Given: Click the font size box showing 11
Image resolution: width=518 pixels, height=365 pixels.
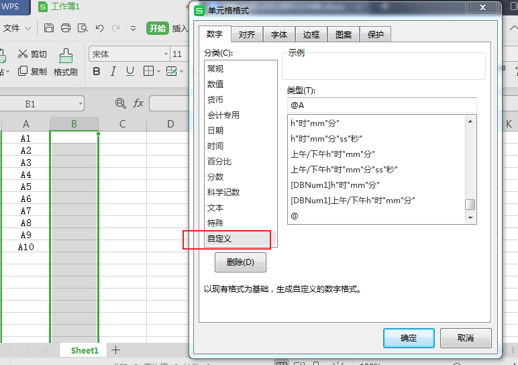Looking at the screenshot, I should pos(179,54).
